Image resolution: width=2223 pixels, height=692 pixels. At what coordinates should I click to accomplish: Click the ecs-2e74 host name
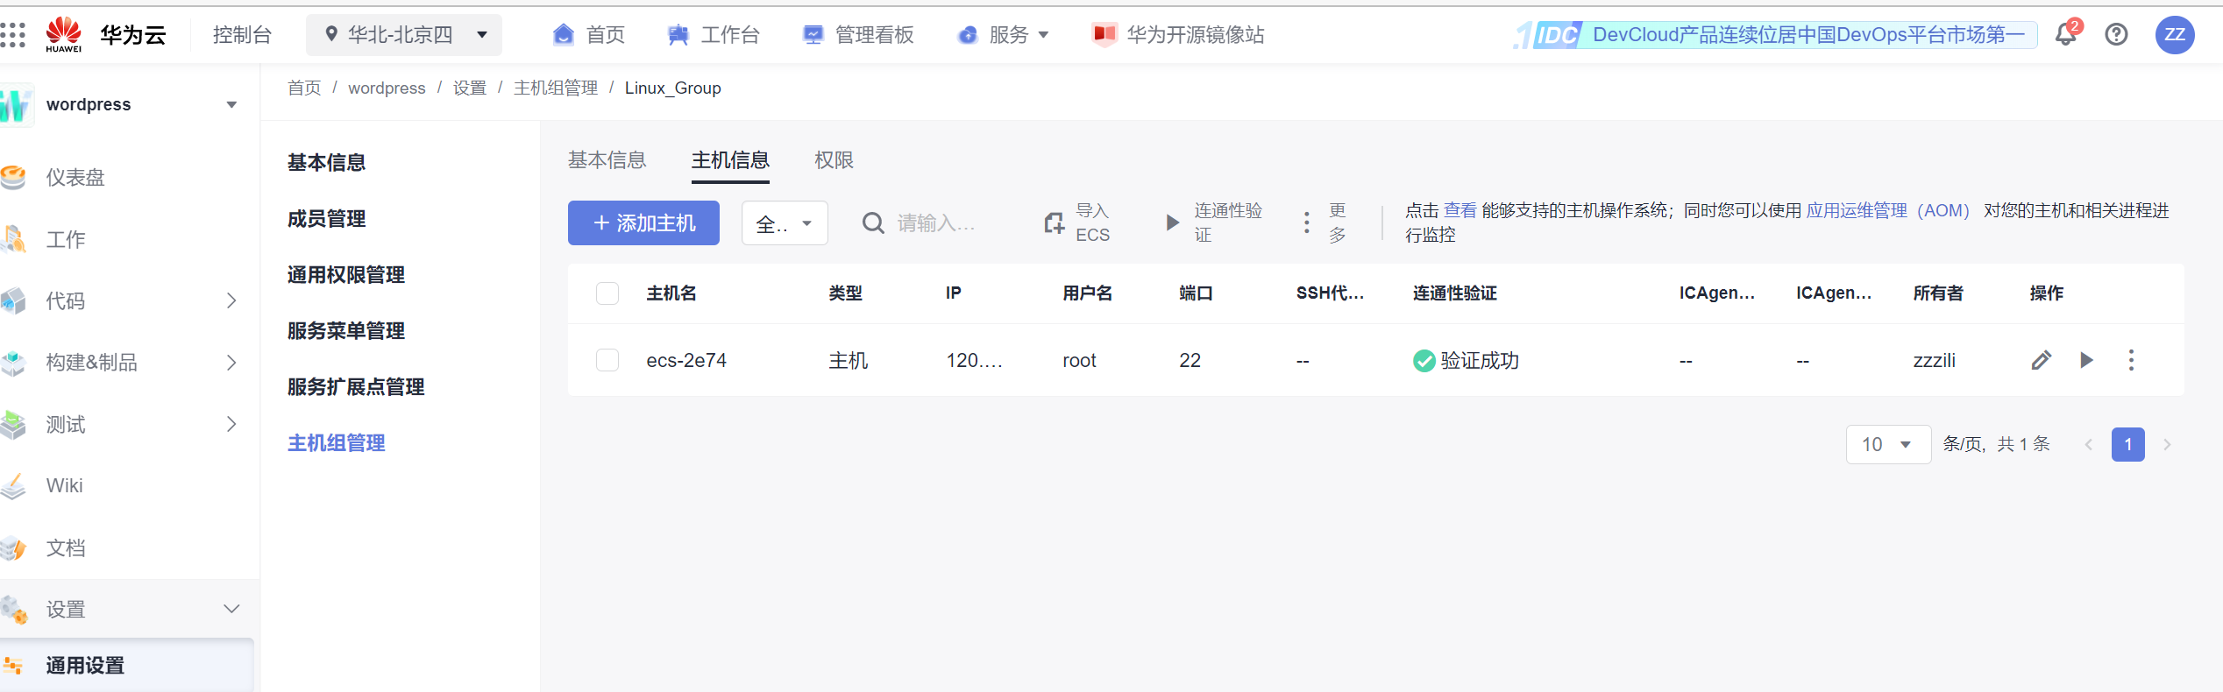686,361
